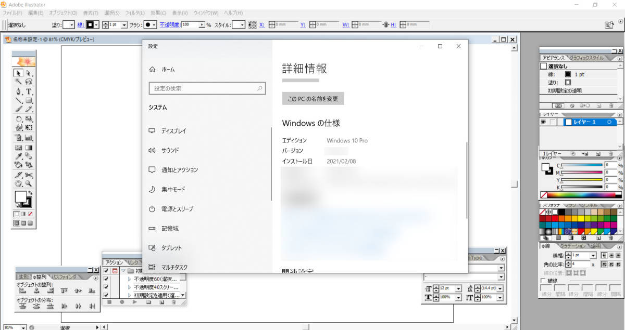Uncheck the 不透明度60 action checkbox

(x=105, y=279)
